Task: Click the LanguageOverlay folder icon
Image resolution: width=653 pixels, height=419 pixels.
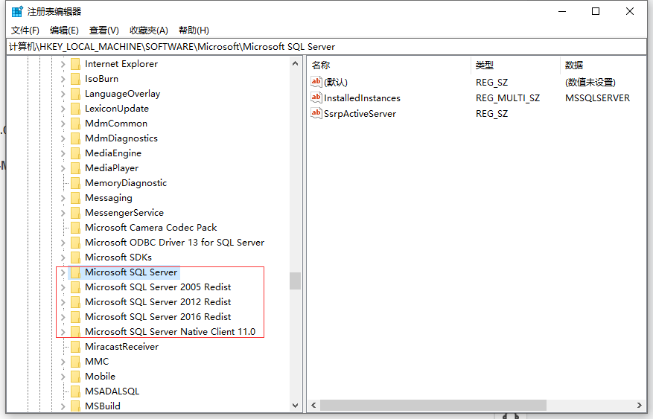Action: coord(75,94)
